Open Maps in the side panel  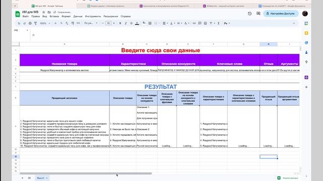coord(306,62)
